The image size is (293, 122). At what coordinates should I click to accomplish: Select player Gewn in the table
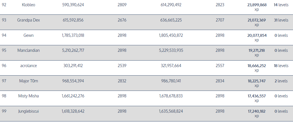pos(28,35)
